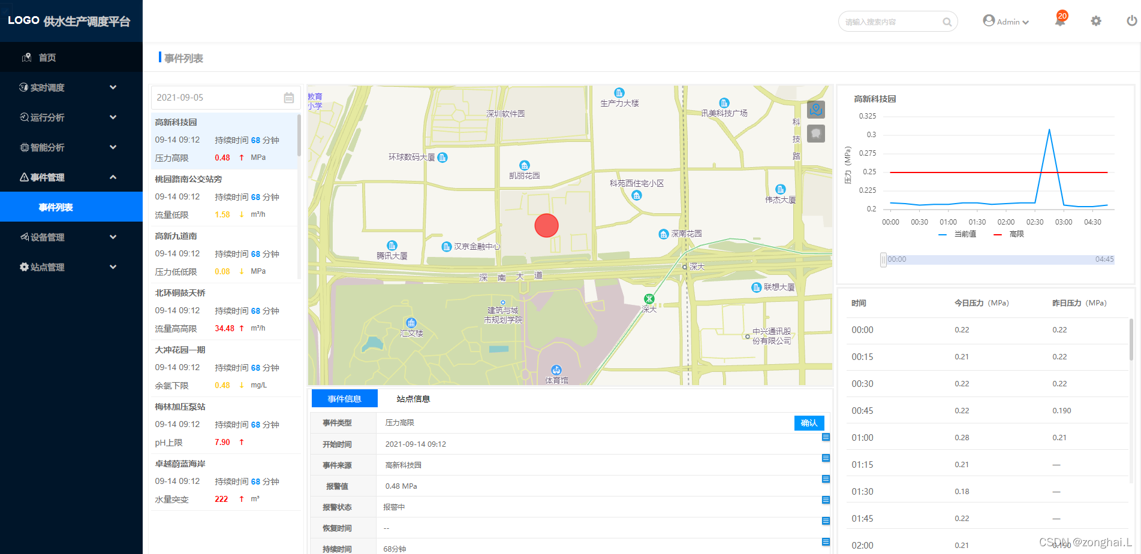The height and width of the screenshot is (554, 1141).
Task: Click the list icon beside 报警值 row
Action: pos(826,479)
